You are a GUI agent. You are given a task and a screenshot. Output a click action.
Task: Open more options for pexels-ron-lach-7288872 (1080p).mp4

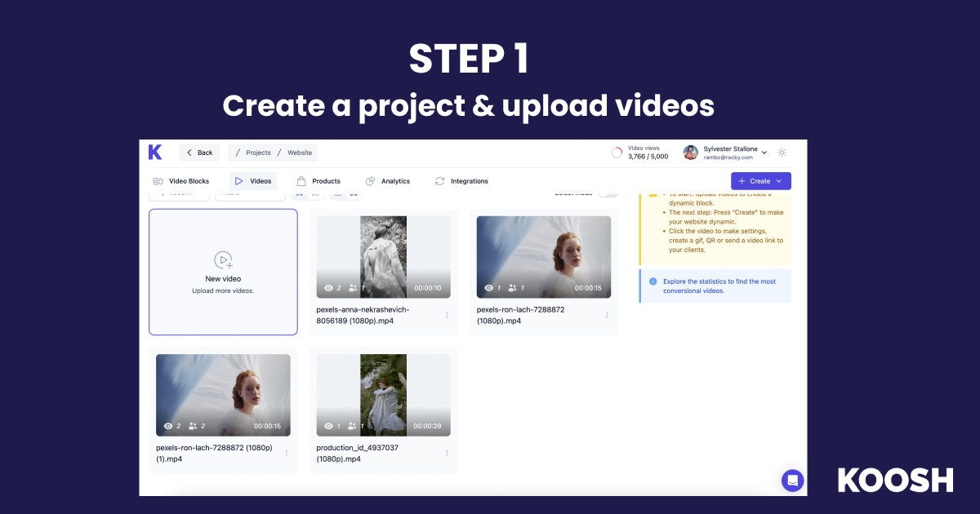(607, 315)
